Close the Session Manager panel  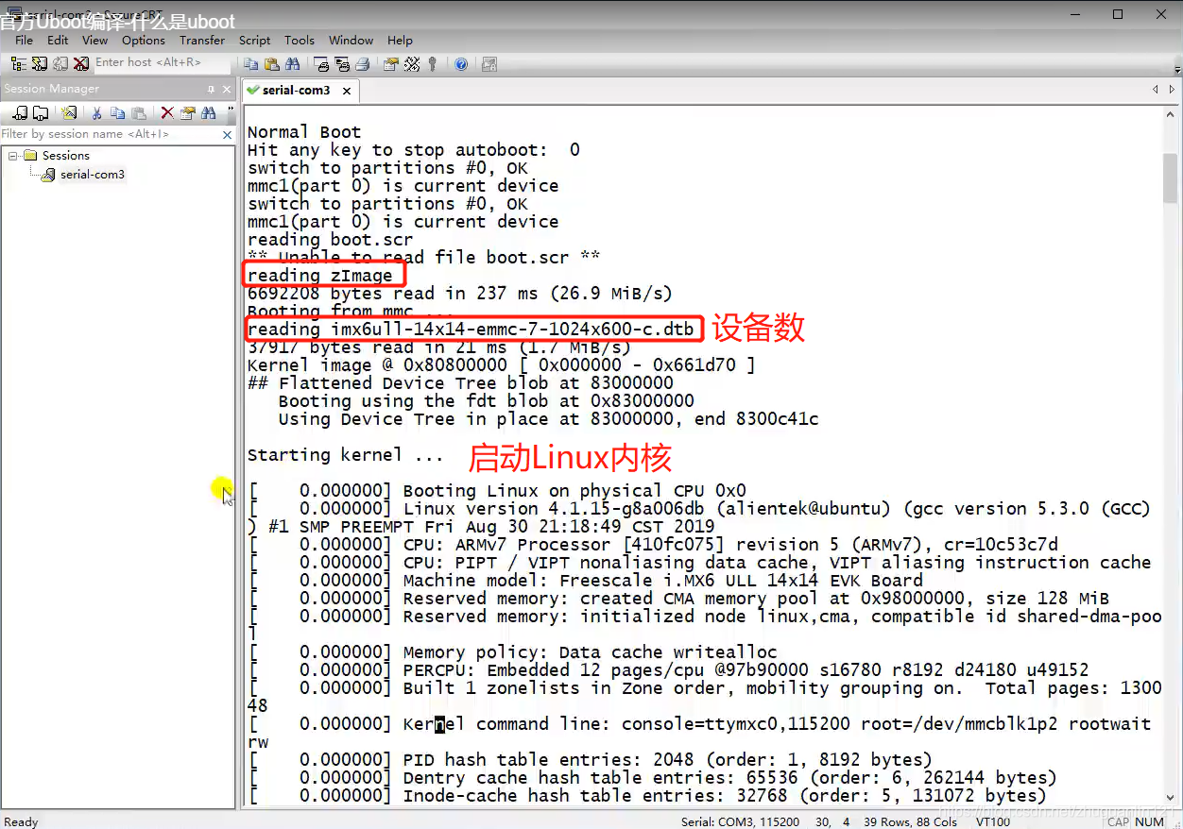(227, 89)
